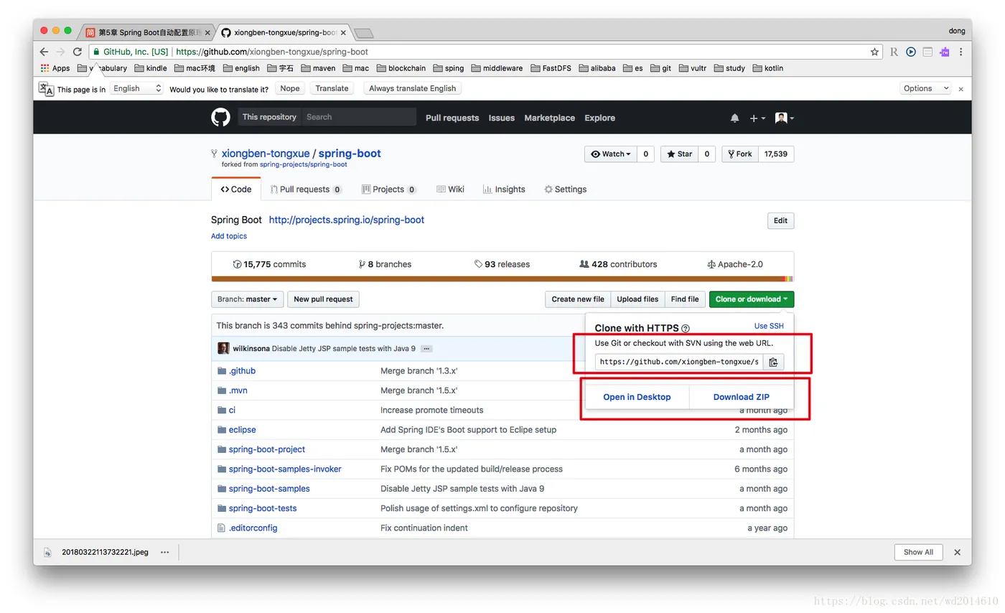This screenshot has height=613, width=1005.
Task: Open Chrome's three-dot menu
Action: coord(961,52)
